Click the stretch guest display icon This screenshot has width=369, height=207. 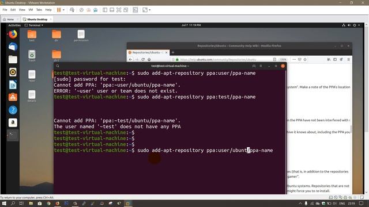coord(145,10)
